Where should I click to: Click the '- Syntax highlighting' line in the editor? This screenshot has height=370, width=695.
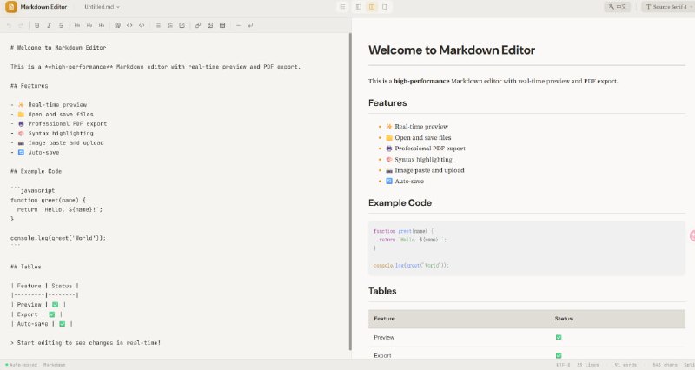(52, 133)
